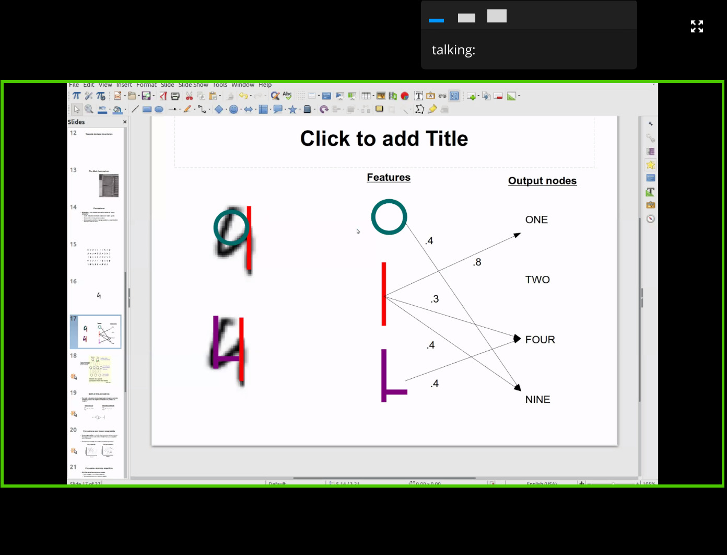Select slide 20 thumbnail

pos(100,444)
